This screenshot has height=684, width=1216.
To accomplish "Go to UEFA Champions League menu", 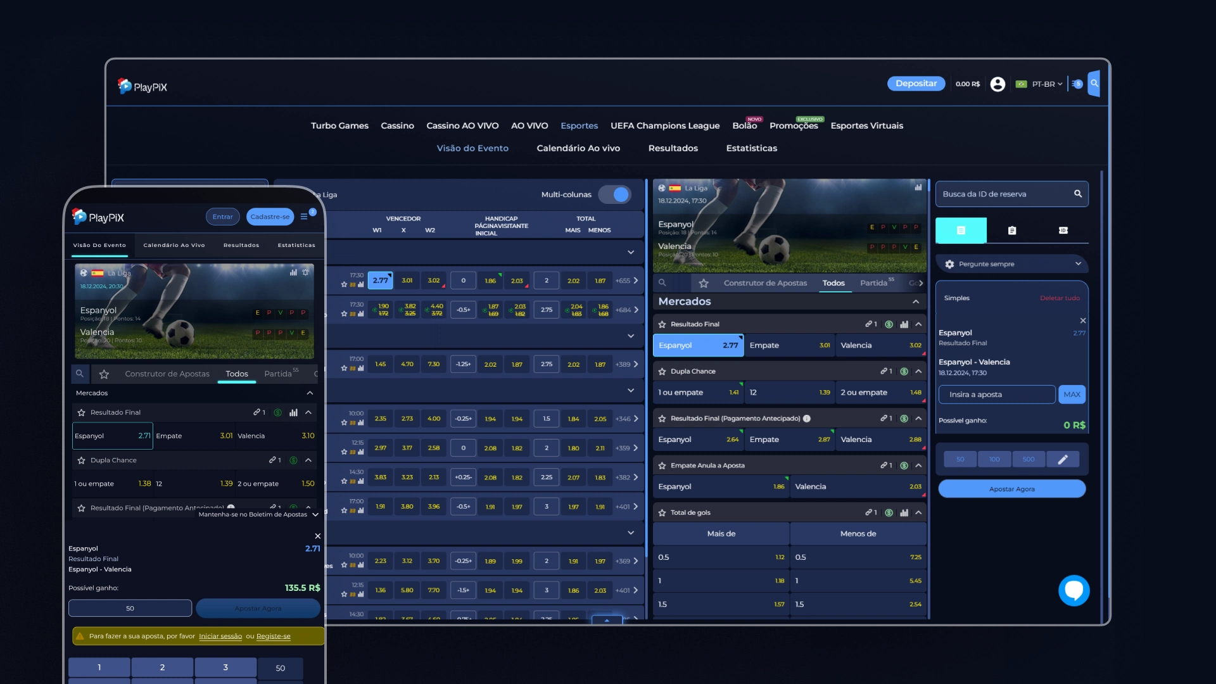I will tap(665, 125).
